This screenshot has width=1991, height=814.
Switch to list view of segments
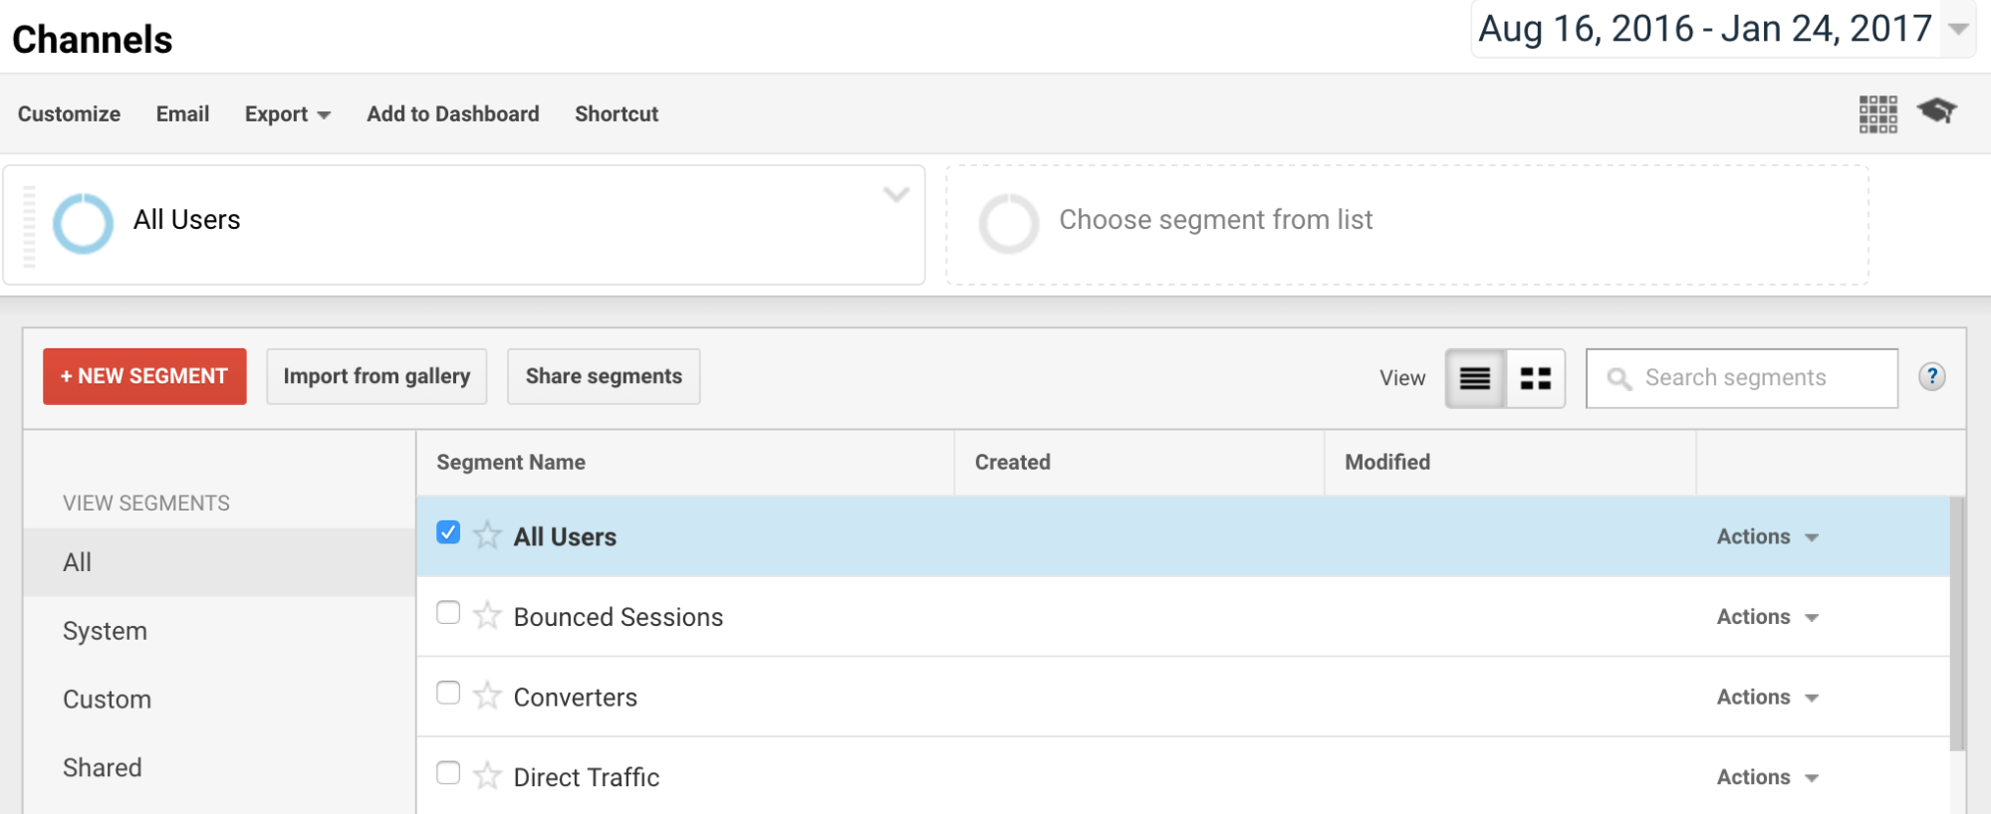[x=1475, y=378]
